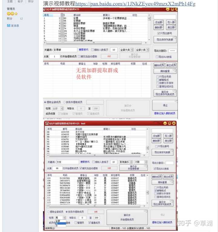
Task: Expand the 全部小类 dropdown
Action: 147,50
